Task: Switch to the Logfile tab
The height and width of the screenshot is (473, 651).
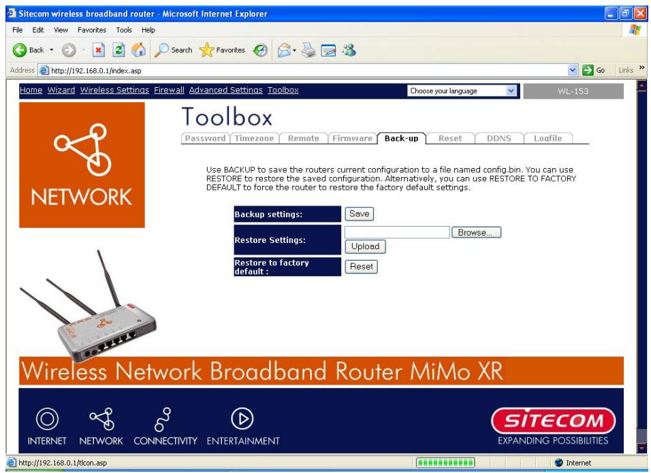Action: 548,138
